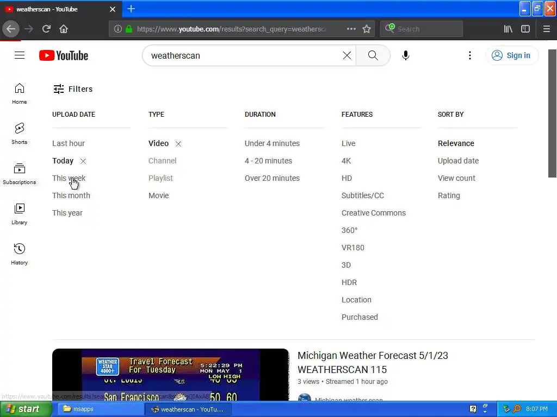Enable the Location filter
This screenshot has height=417, width=557.
356,300
